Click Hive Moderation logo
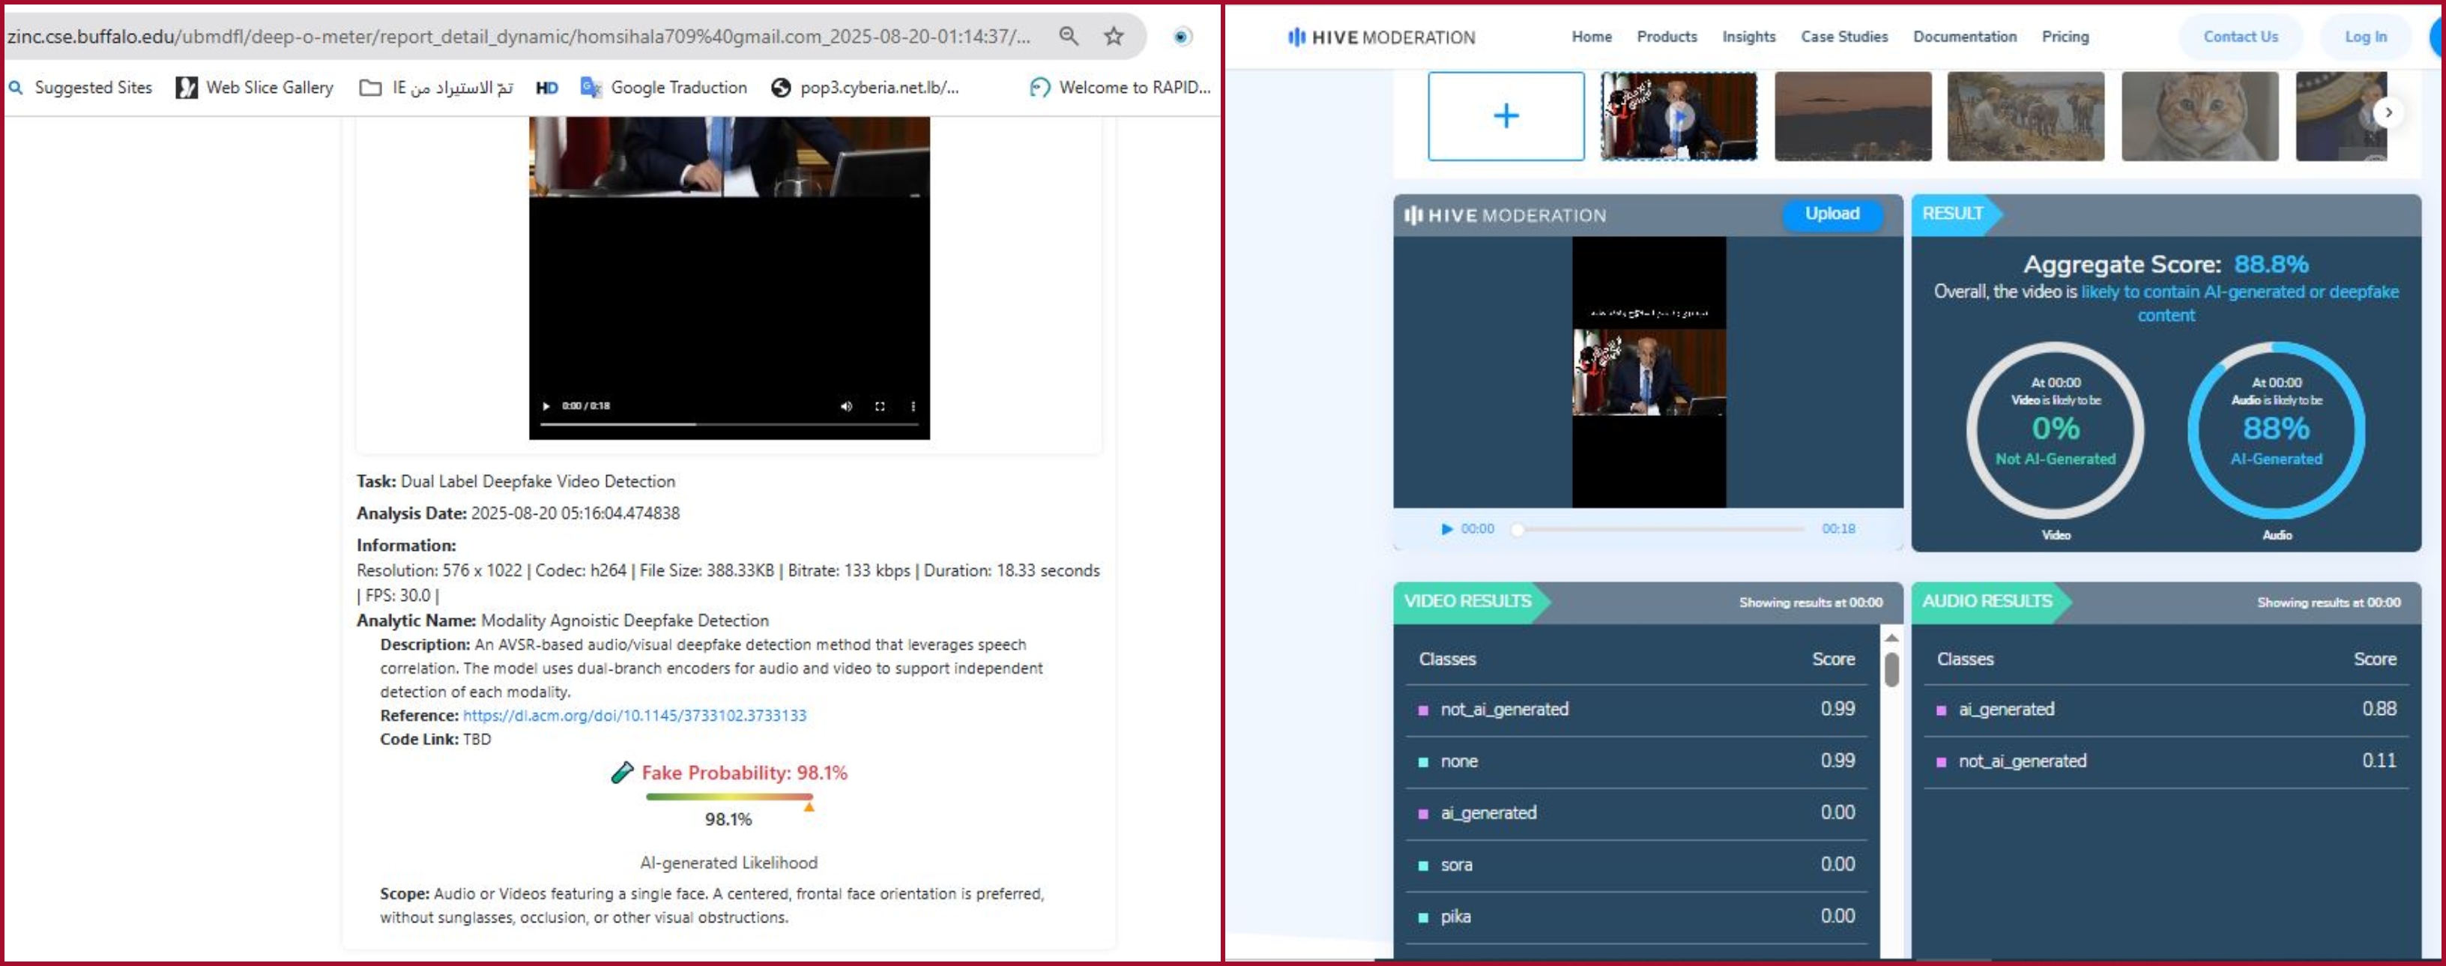This screenshot has height=966, width=2446. coord(1382,37)
